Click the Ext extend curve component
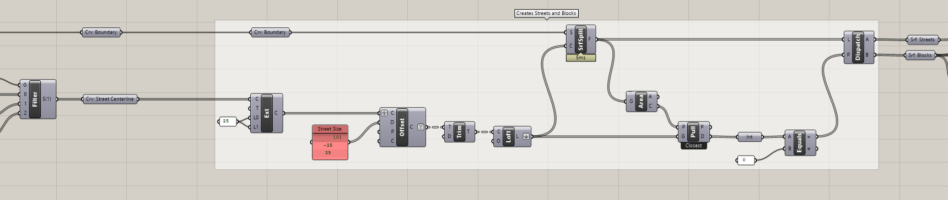Screen dimensions: 948x200 267,113
